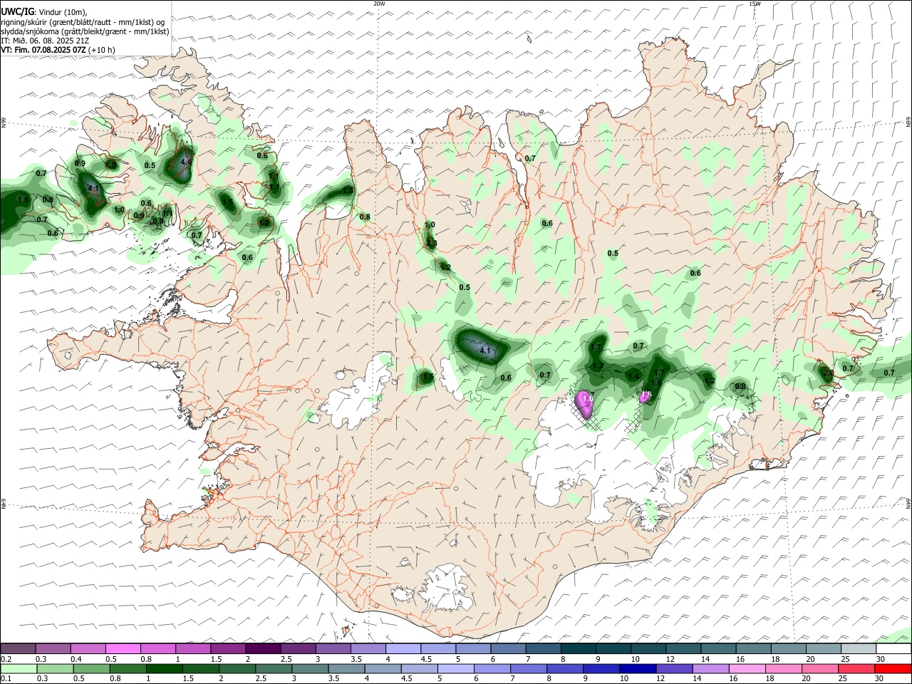Click the '(+10 h)' forecast offset text

(x=103, y=50)
